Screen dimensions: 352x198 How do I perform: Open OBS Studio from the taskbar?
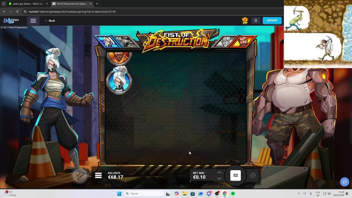pyautogui.click(x=217, y=194)
